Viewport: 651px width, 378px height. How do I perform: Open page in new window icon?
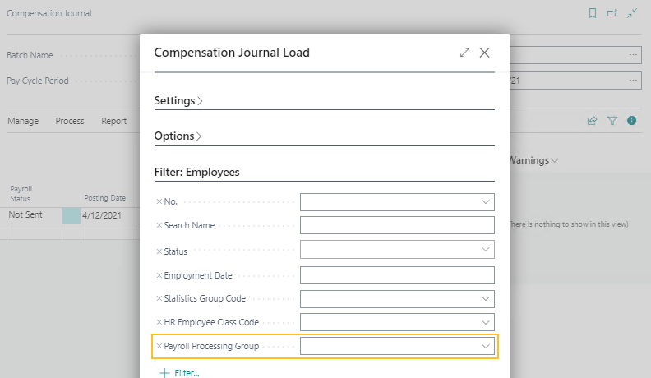612,13
